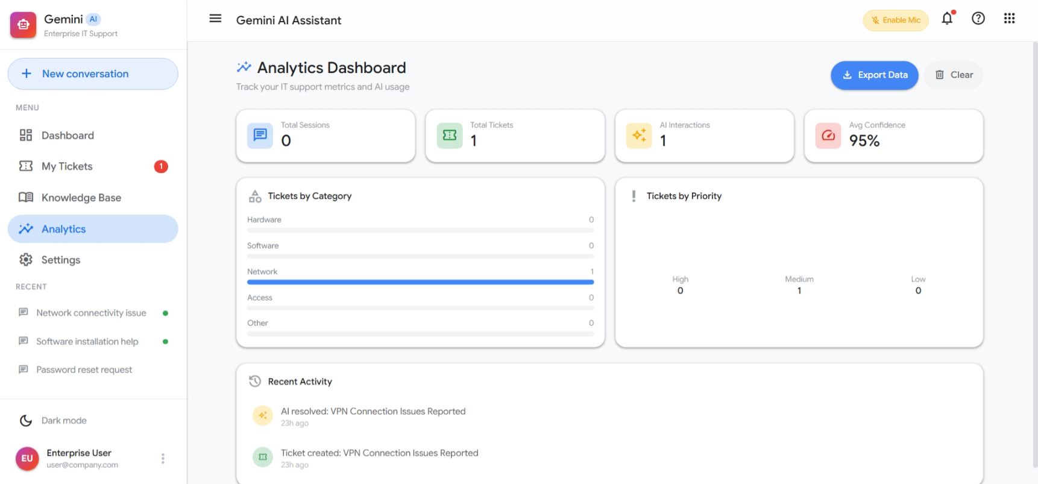The image size is (1038, 484).
Task: Click the Total Sessions value 0
Action: [286, 140]
